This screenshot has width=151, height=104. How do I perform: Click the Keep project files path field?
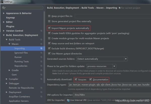tap(113, 16)
